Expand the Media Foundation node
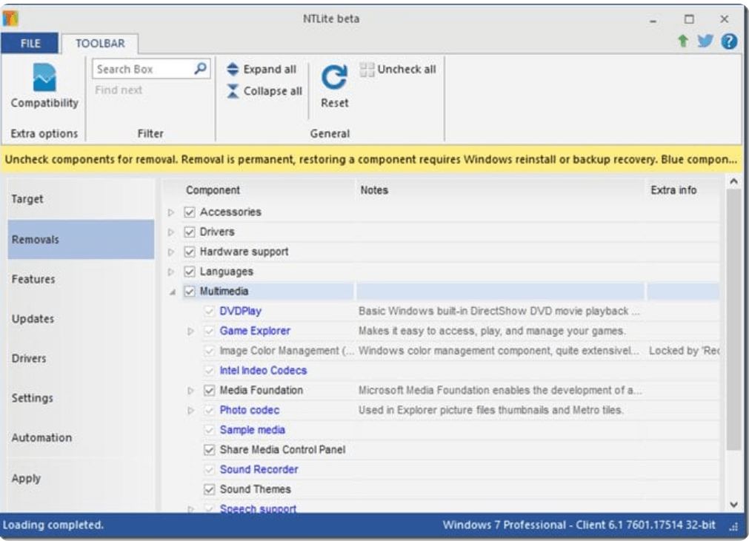The width and height of the screenshot is (749, 541). click(191, 391)
